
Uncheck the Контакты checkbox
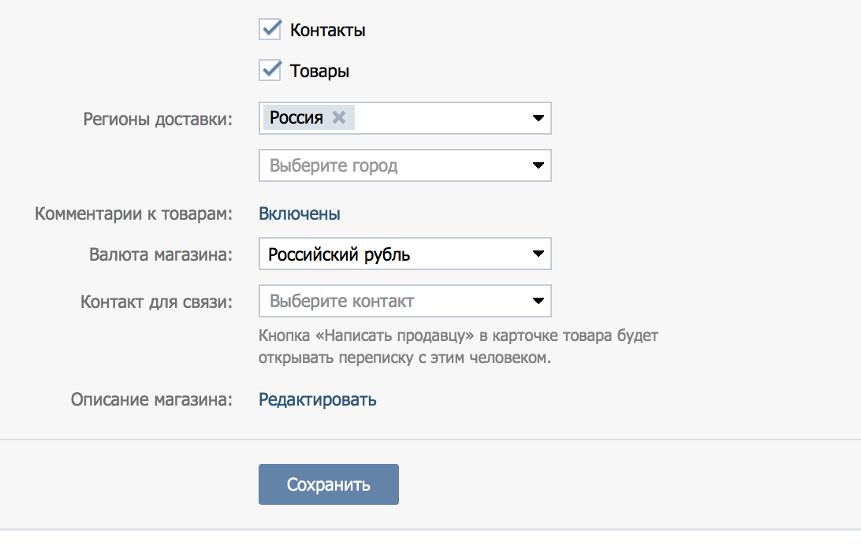[x=270, y=30]
